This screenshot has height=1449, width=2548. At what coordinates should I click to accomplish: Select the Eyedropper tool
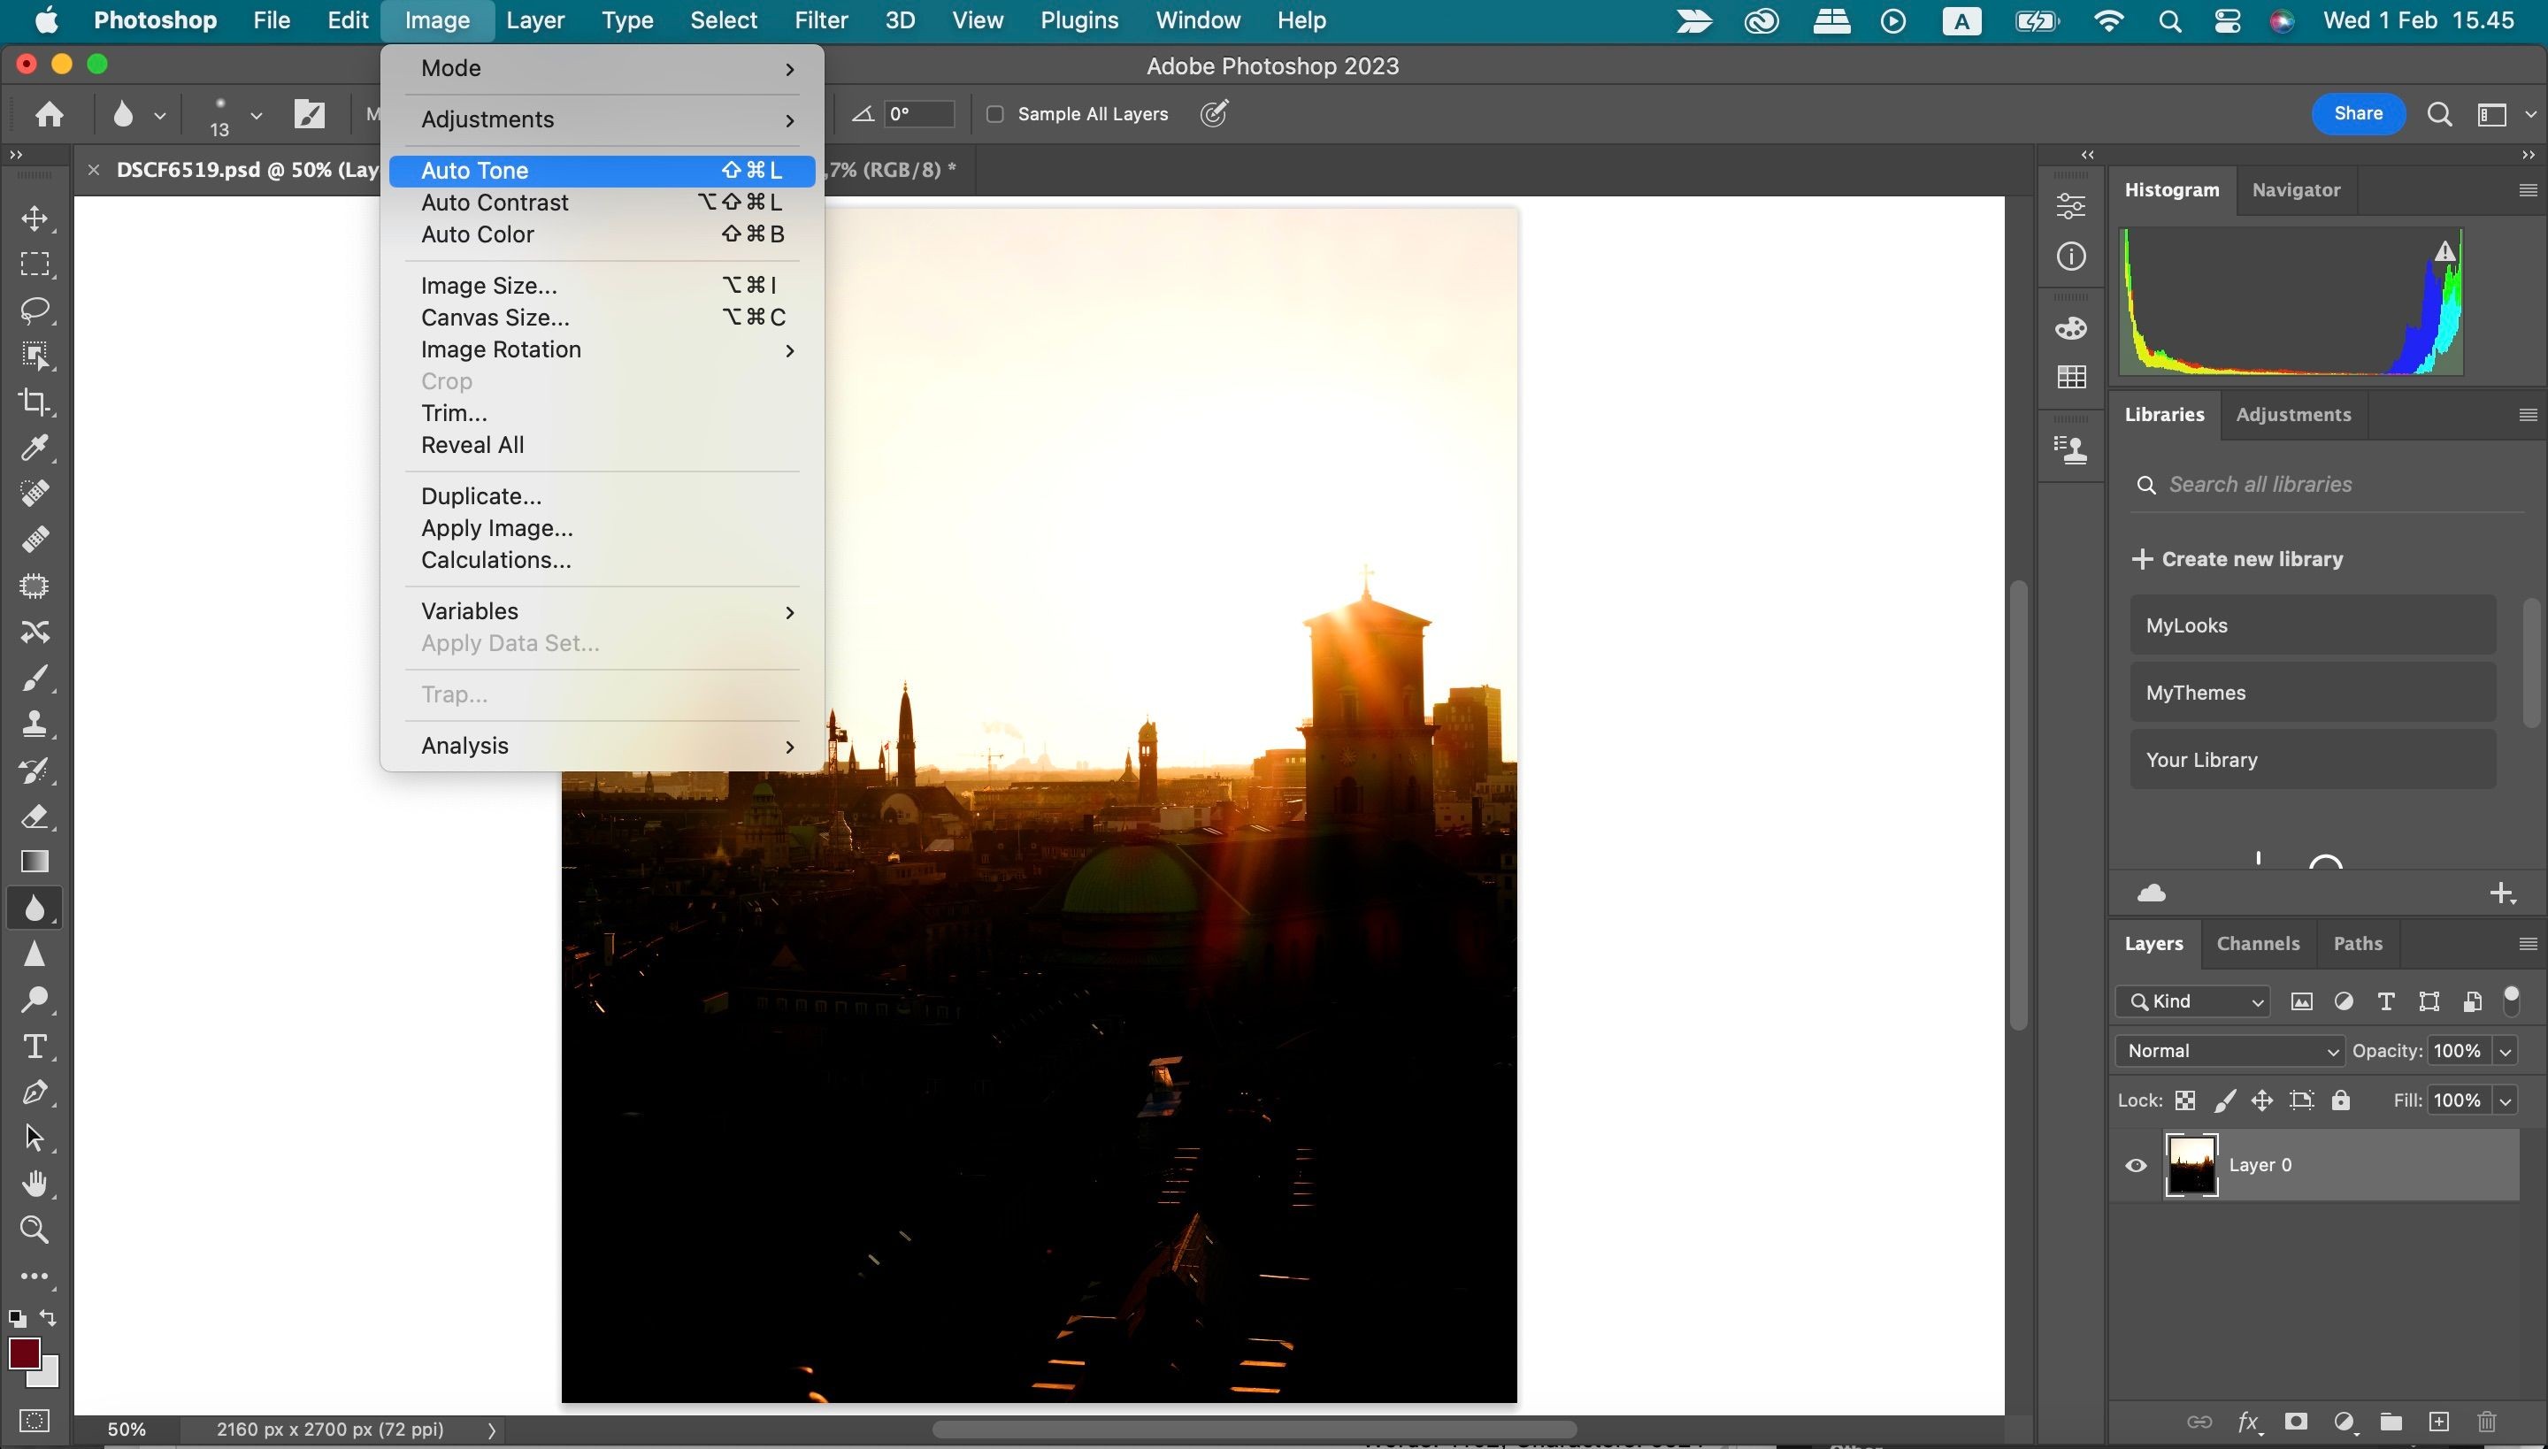(35, 448)
